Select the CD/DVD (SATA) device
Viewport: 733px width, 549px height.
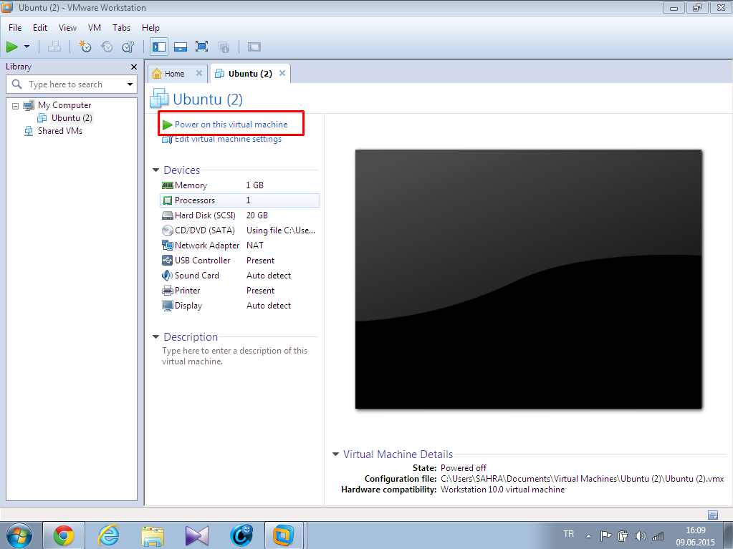click(240, 230)
